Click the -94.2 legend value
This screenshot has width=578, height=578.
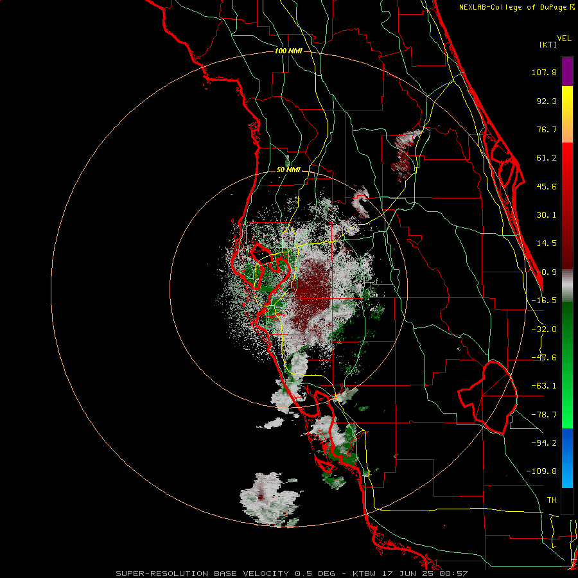(544, 442)
